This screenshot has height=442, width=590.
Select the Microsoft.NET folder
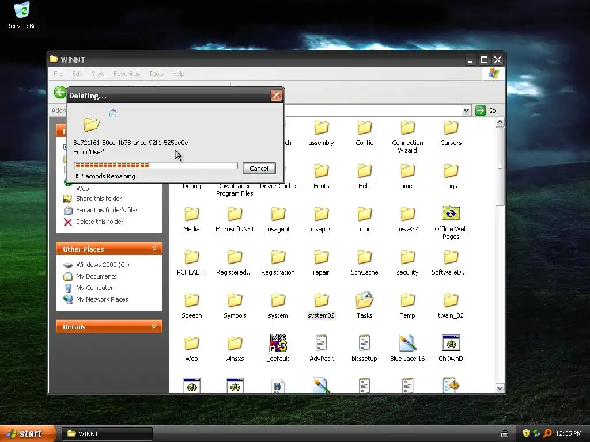coord(235,220)
